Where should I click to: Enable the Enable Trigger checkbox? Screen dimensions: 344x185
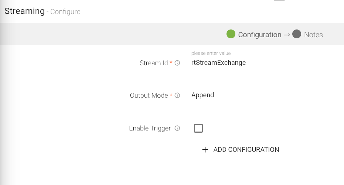coord(198,128)
